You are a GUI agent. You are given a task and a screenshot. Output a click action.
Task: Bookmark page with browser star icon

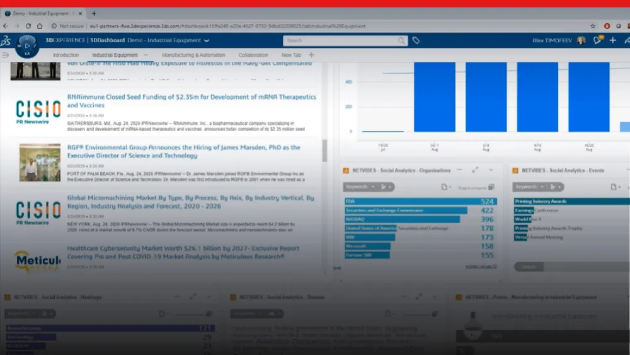click(x=593, y=26)
